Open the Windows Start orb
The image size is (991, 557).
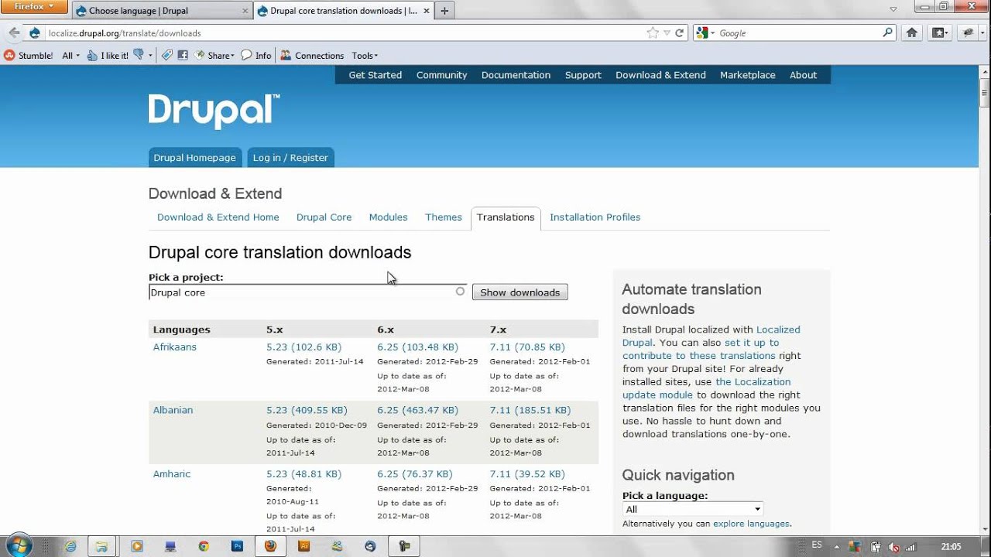tap(19, 545)
